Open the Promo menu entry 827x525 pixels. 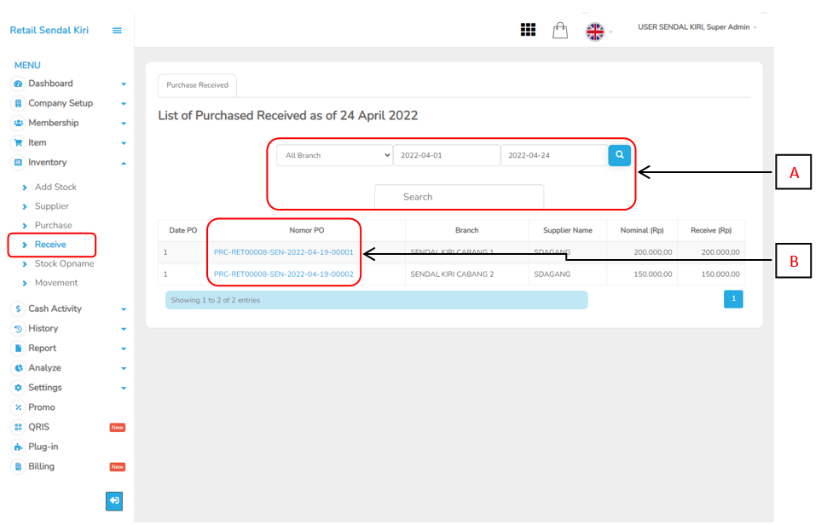pyautogui.click(x=42, y=407)
